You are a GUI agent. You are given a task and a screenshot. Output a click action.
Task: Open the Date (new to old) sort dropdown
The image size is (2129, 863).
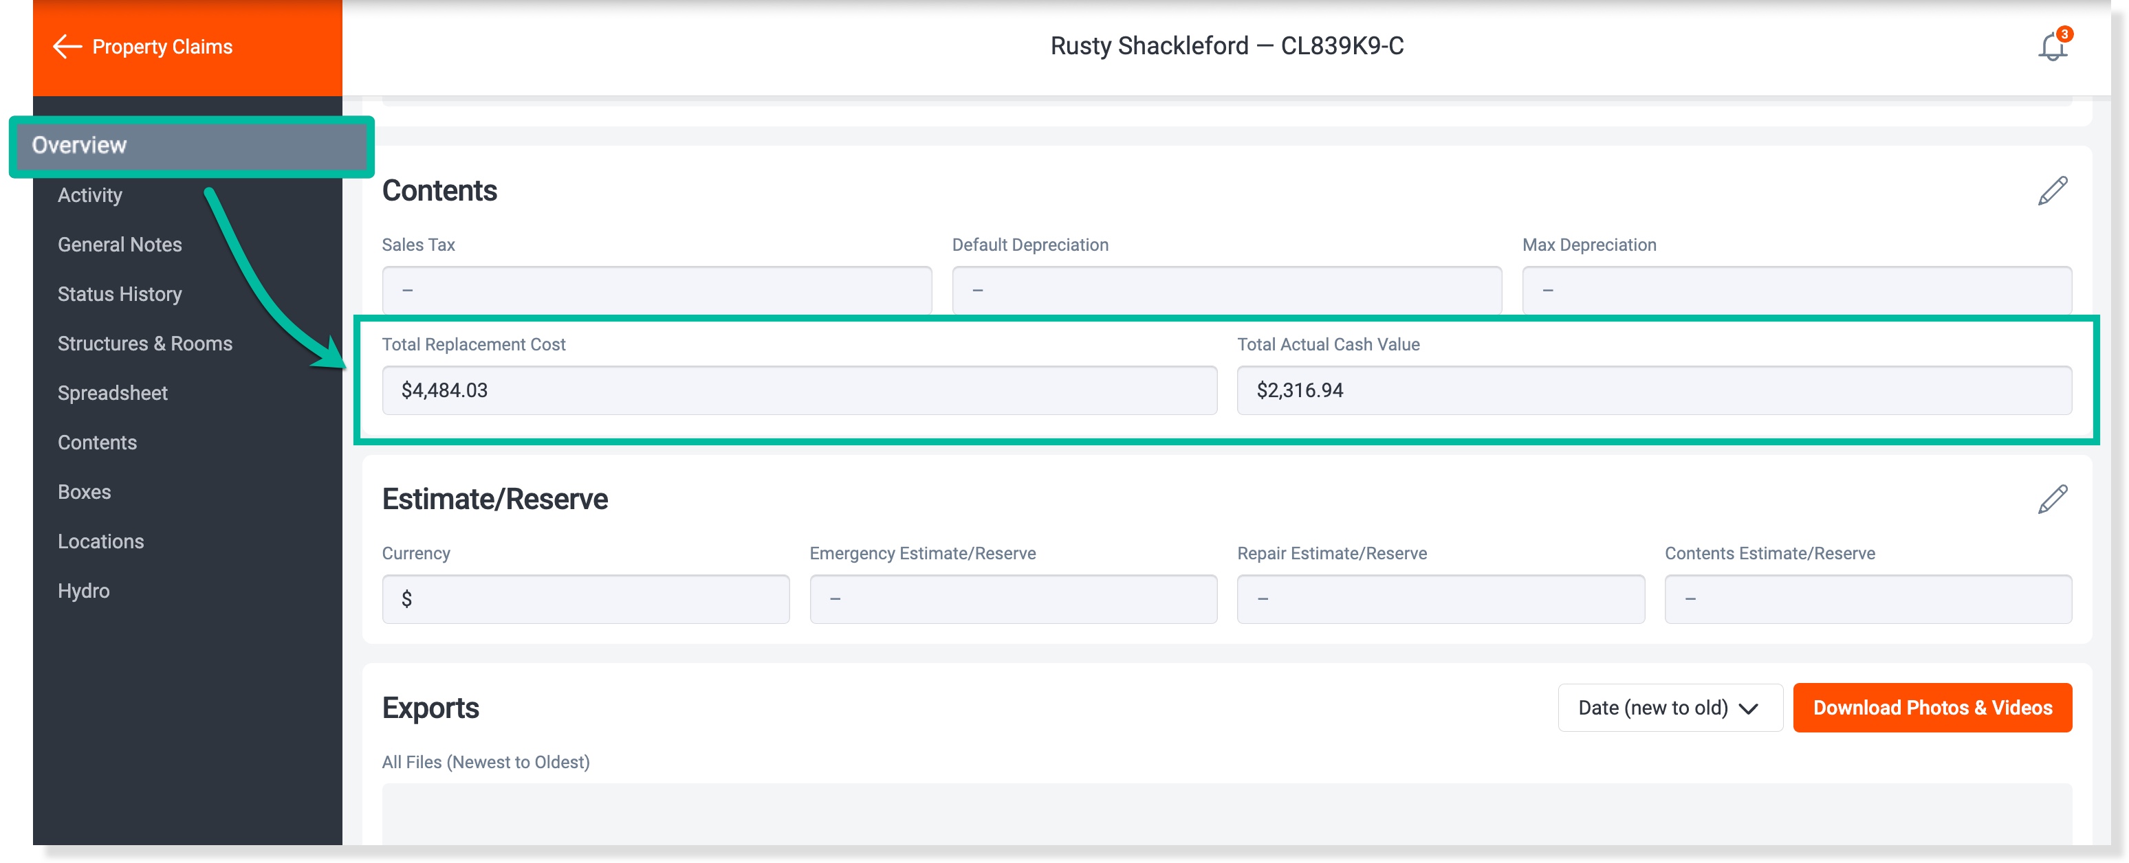tap(1669, 708)
